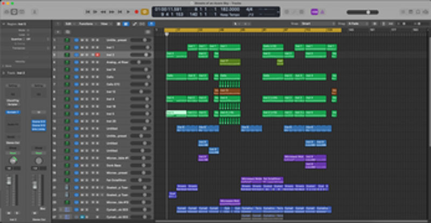Click the blue Sampler instrument slot

click(x=12, y=112)
